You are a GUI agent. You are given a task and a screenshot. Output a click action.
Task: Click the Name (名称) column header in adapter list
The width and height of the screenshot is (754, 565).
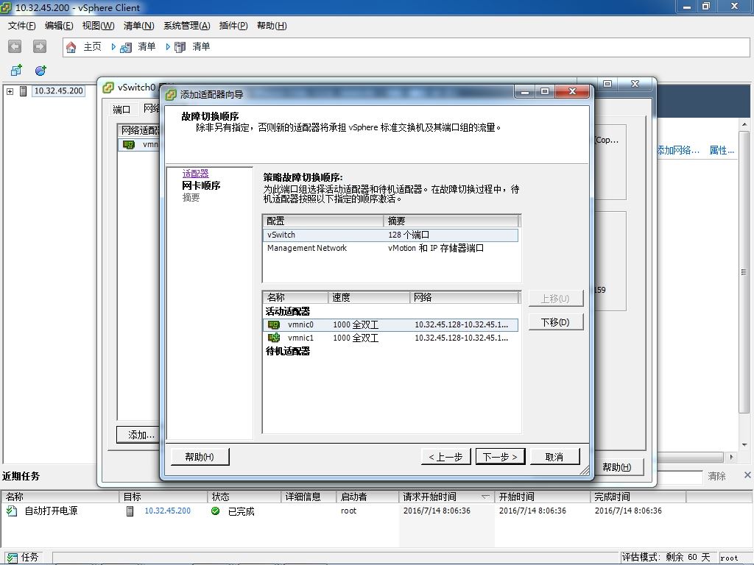point(295,297)
